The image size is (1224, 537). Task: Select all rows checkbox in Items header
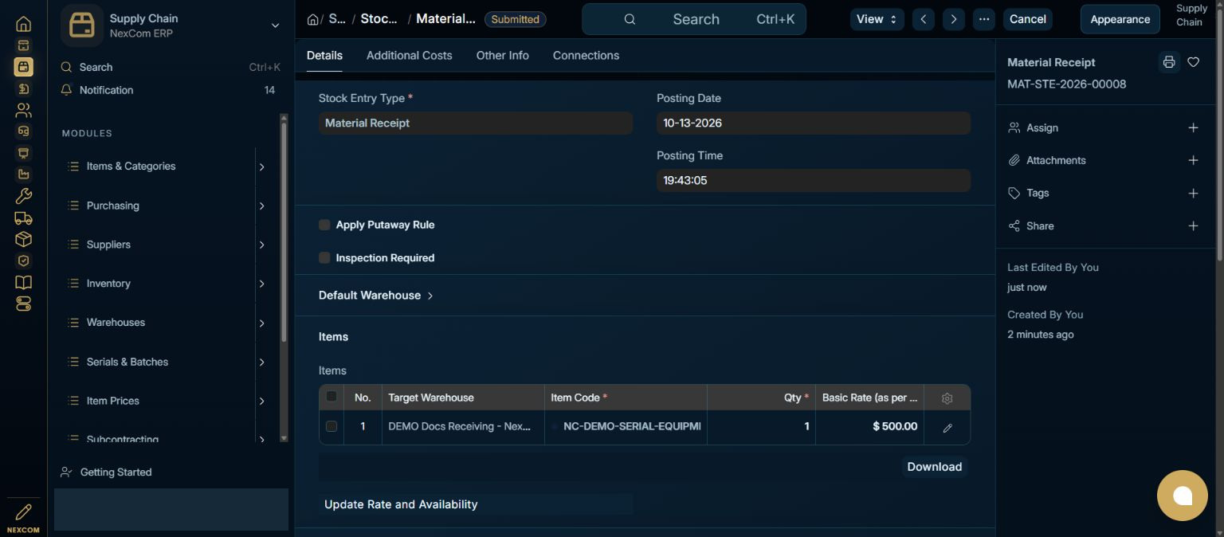click(331, 396)
